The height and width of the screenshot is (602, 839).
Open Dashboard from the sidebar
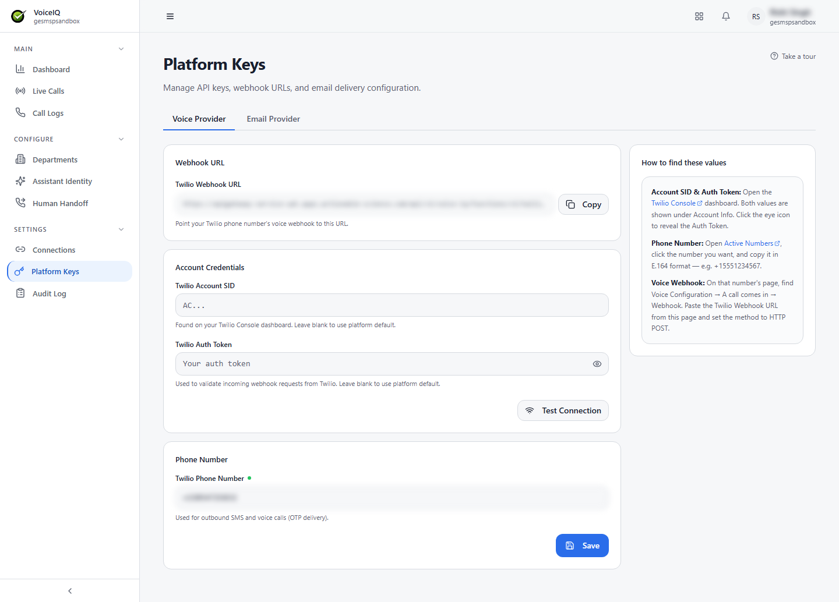pos(69,69)
